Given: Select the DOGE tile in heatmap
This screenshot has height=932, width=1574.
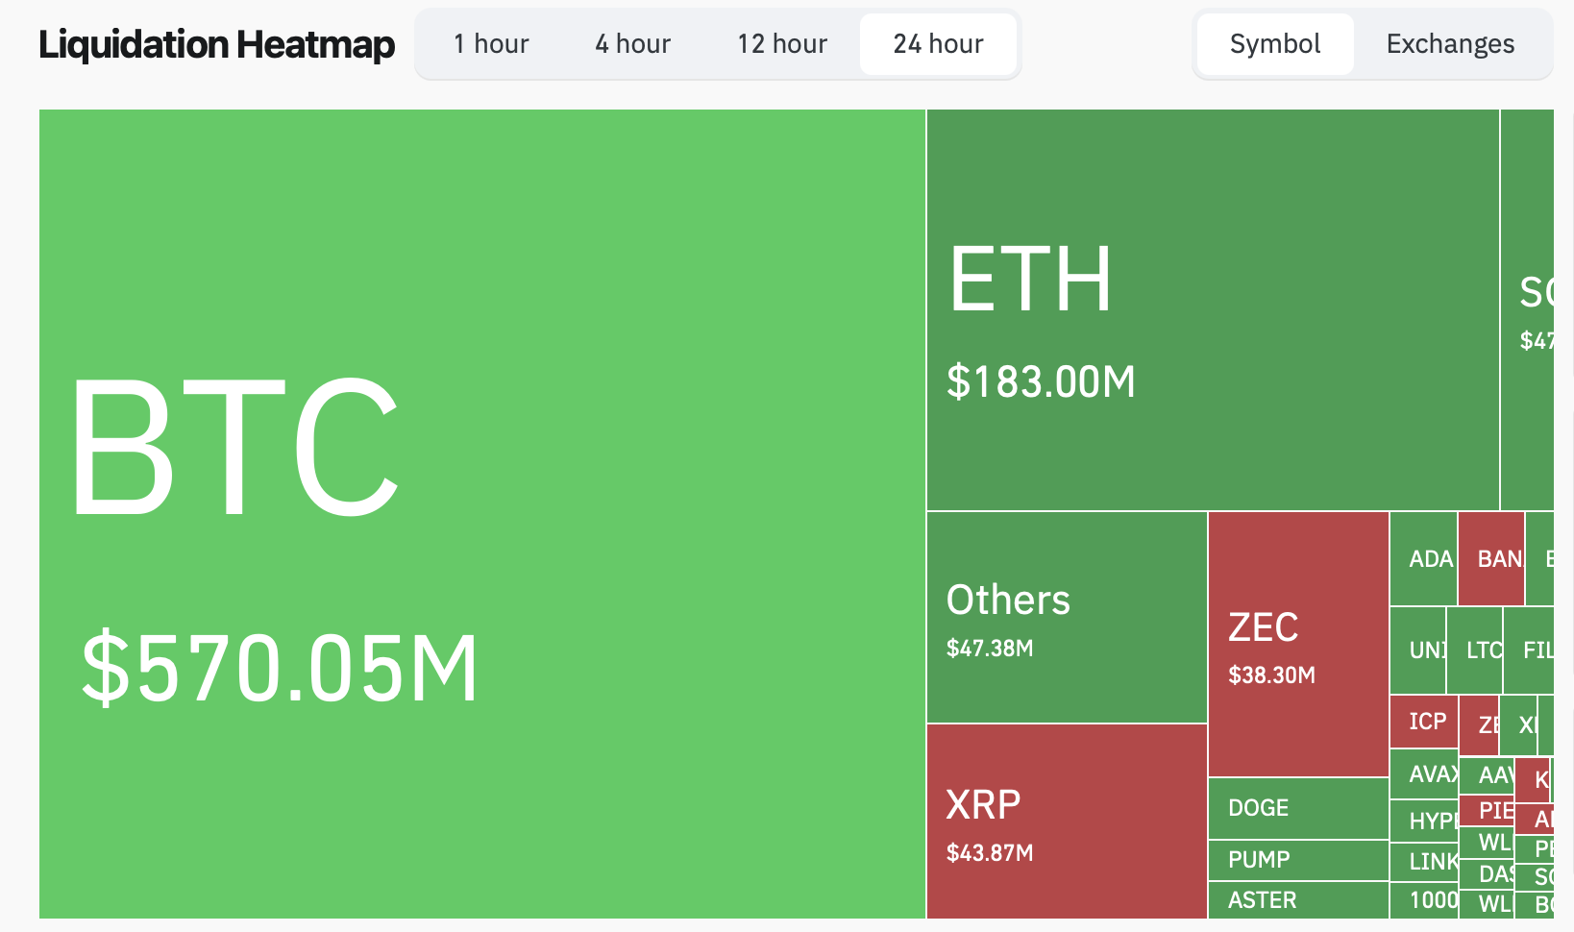Looking at the screenshot, I should click(1298, 808).
